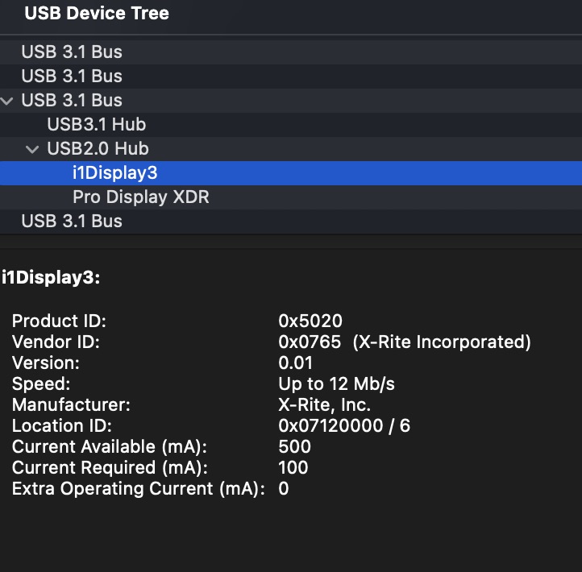Select USB 3.1 Bus row below Pro Display XDR
Viewport: 582px width, 572px height.
291,221
